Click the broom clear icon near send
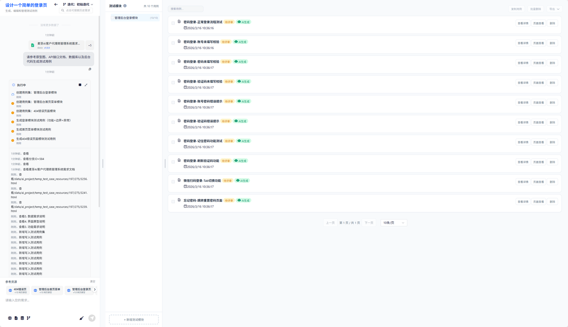 pyautogui.click(x=82, y=318)
